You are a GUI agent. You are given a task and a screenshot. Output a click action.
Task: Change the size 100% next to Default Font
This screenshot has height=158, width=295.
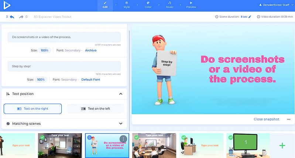(x=41, y=80)
